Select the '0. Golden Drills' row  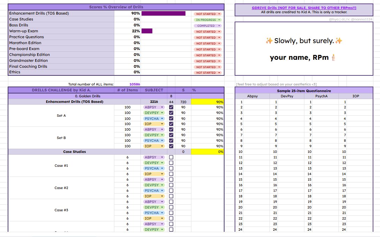click(88, 96)
